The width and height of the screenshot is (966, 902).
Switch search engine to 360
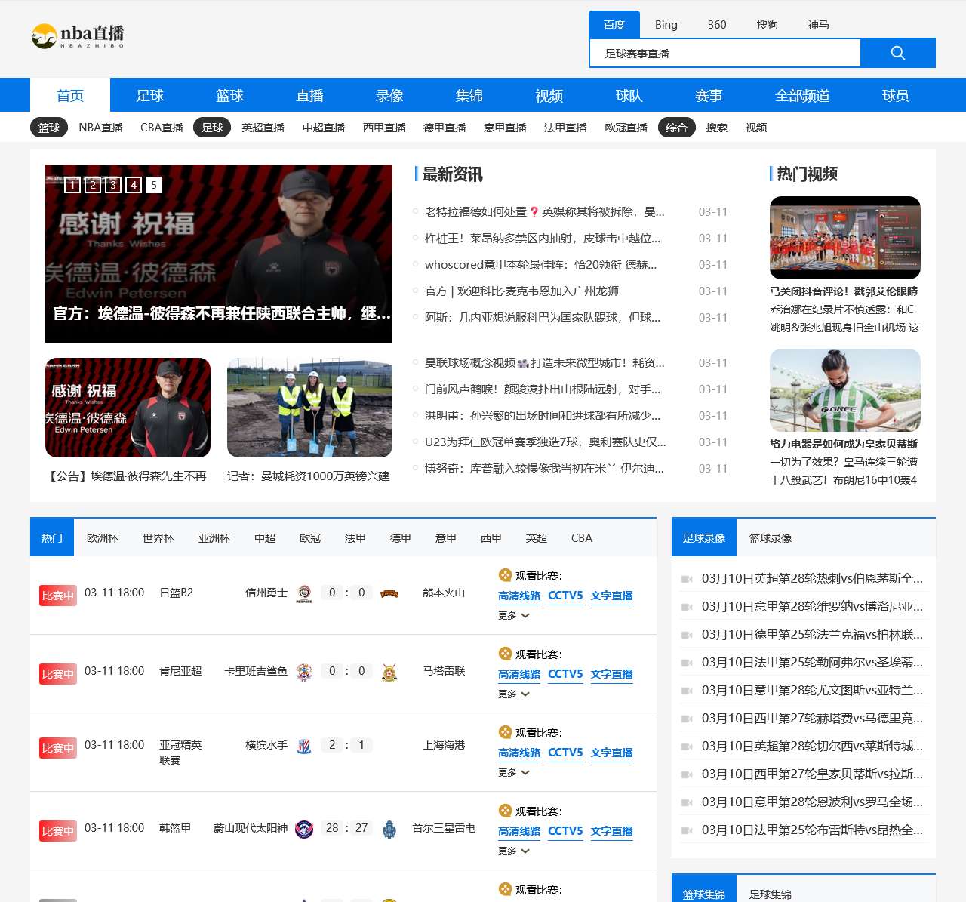coord(717,25)
